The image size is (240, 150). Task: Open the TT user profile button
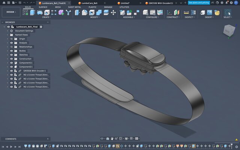coord(236,3)
